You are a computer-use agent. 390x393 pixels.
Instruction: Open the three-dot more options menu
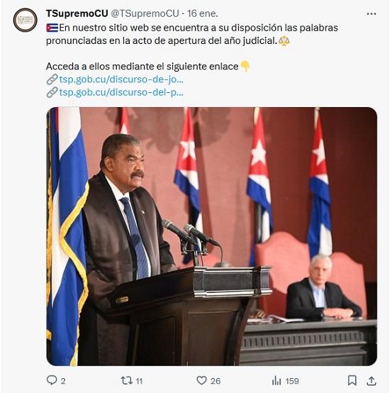[371, 13]
